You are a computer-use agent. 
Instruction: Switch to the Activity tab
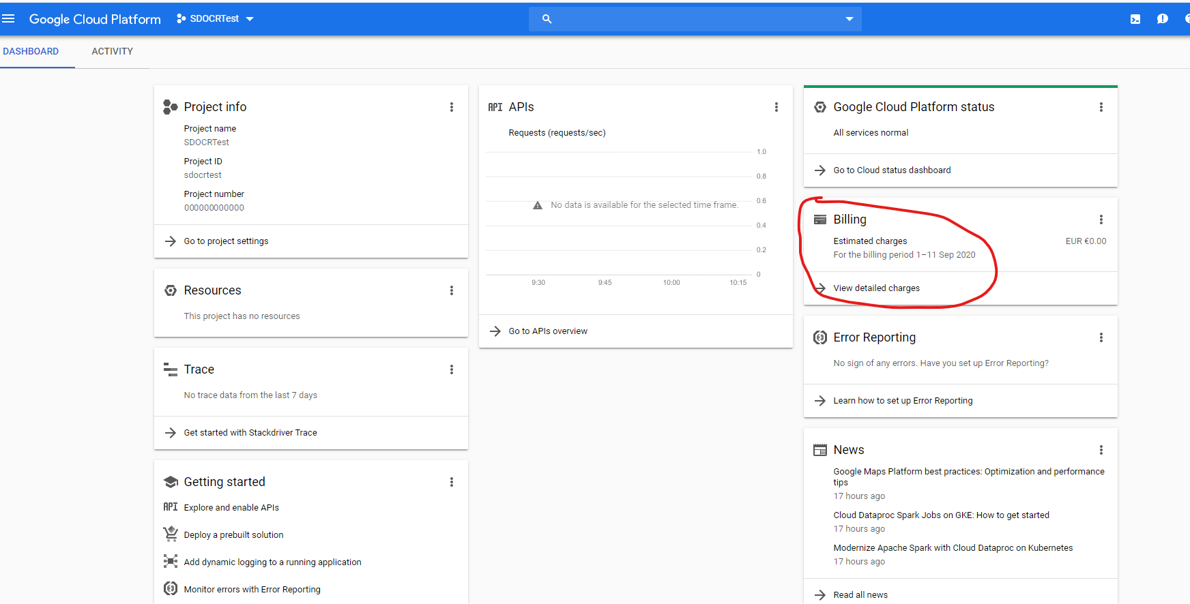tap(113, 52)
